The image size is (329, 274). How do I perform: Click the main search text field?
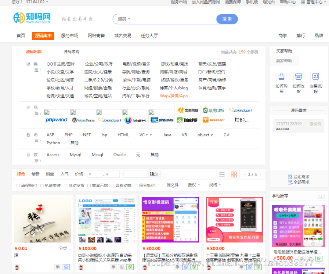tap(175, 19)
